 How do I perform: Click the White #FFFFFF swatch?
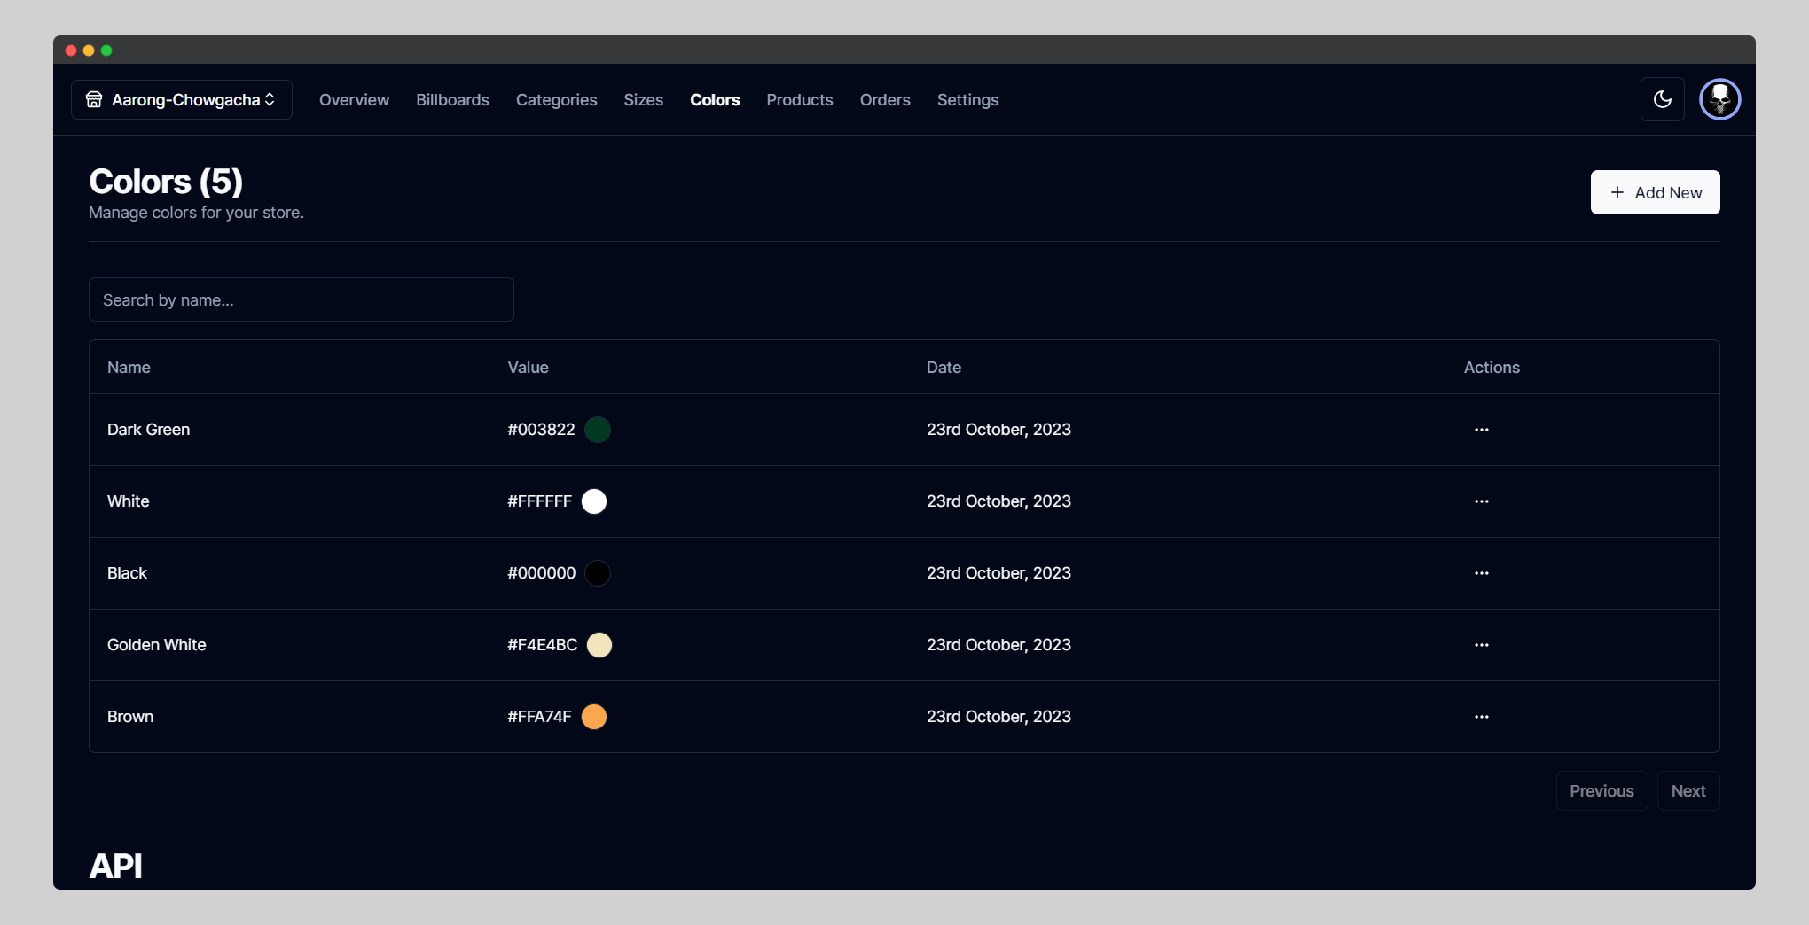coord(594,501)
